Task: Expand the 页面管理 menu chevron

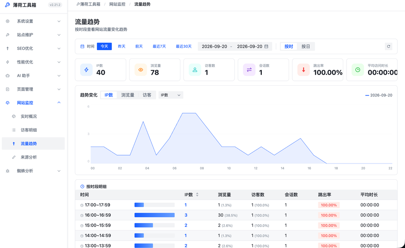Action: pos(59,89)
